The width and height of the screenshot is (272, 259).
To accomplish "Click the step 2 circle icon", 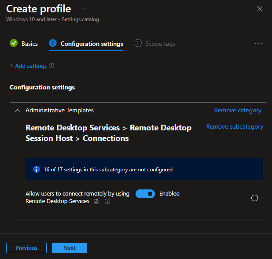I will pyautogui.click(x=53, y=43).
